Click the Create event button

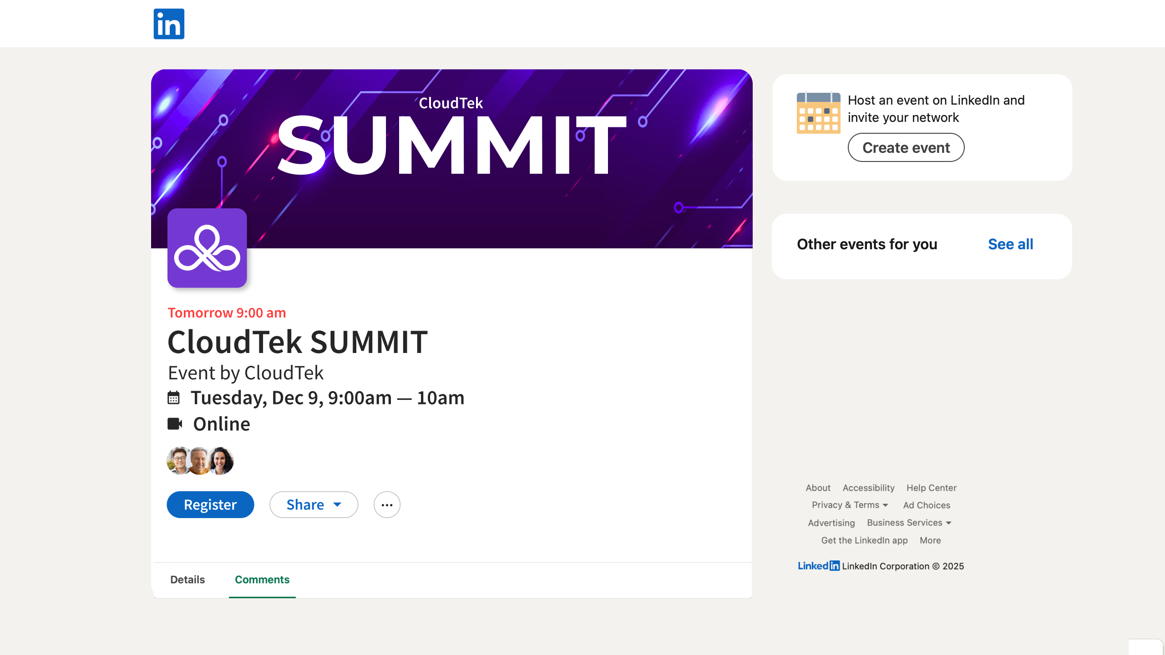(x=906, y=147)
